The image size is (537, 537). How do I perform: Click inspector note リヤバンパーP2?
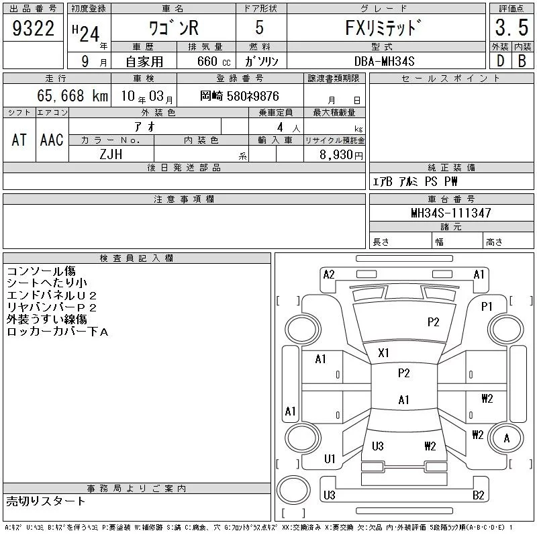pos(52,307)
